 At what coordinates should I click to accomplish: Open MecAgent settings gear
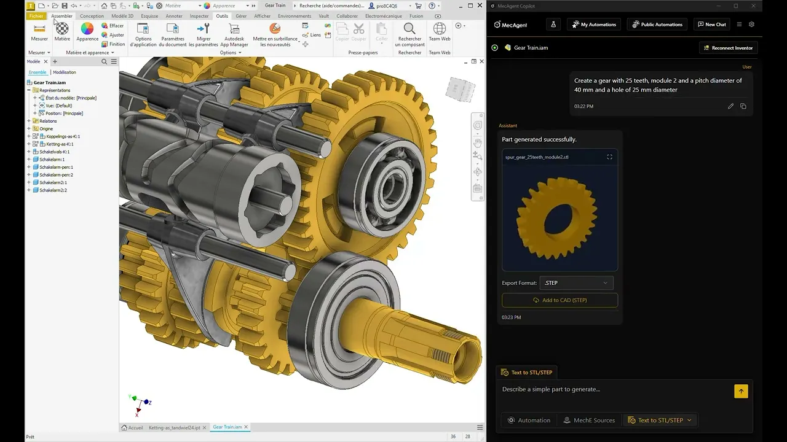pos(751,25)
